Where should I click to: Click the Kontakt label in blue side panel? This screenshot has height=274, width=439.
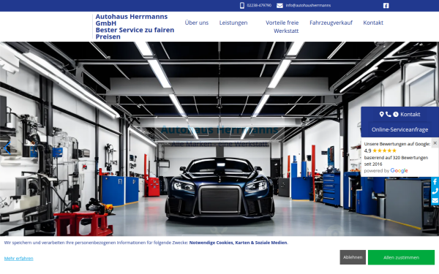pyautogui.click(x=410, y=115)
